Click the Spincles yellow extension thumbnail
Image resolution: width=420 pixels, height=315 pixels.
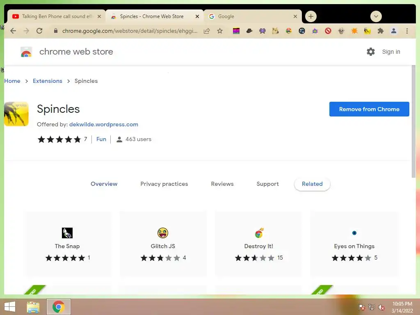(x=16, y=114)
